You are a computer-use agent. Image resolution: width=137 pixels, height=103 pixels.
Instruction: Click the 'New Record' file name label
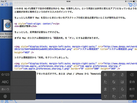[6, 34]
